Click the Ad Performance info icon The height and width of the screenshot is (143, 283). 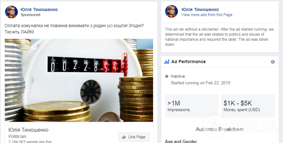pyautogui.click(x=273, y=62)
